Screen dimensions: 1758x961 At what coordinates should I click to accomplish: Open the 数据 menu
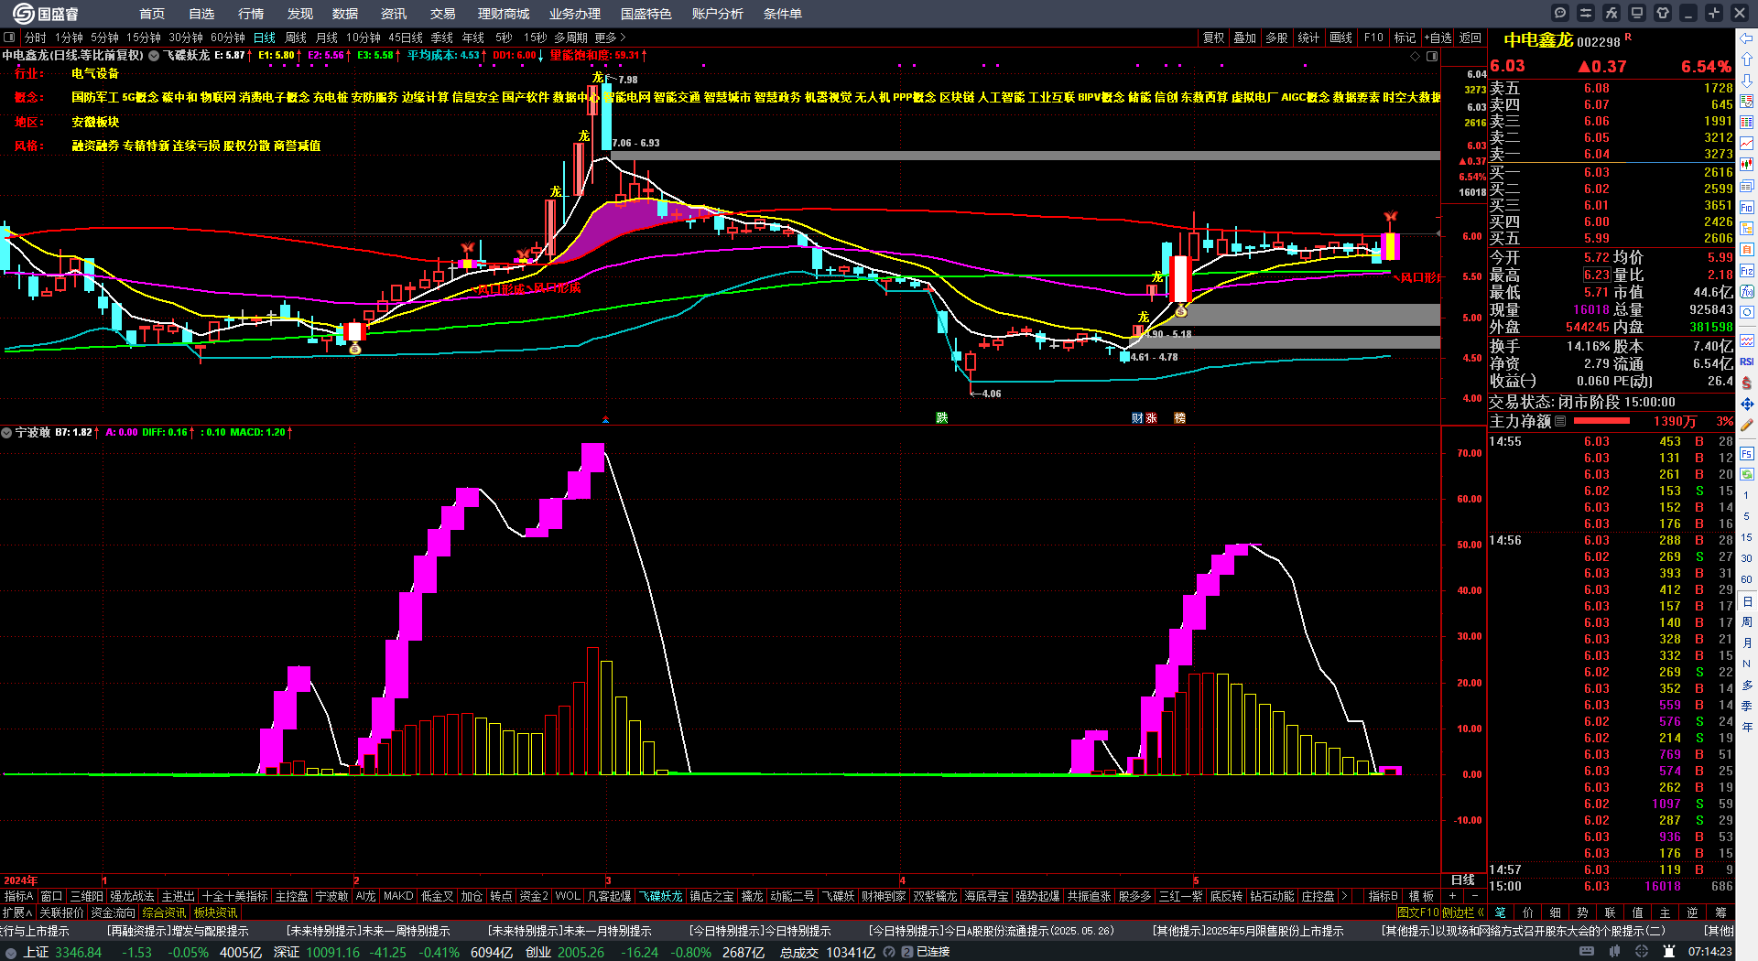click(345, 14)
